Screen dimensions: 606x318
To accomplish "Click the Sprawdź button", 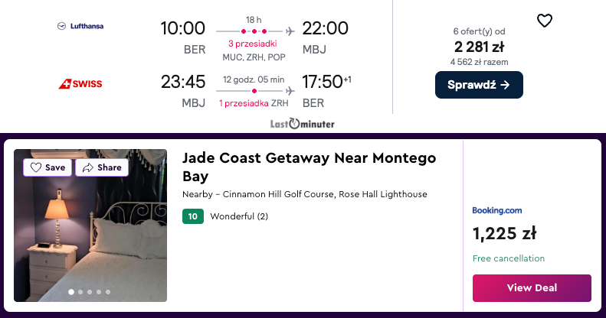I will click(x=479, y=85).
